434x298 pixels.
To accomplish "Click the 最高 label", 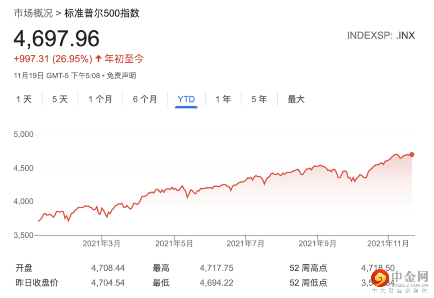I will (x=161, y=268).
